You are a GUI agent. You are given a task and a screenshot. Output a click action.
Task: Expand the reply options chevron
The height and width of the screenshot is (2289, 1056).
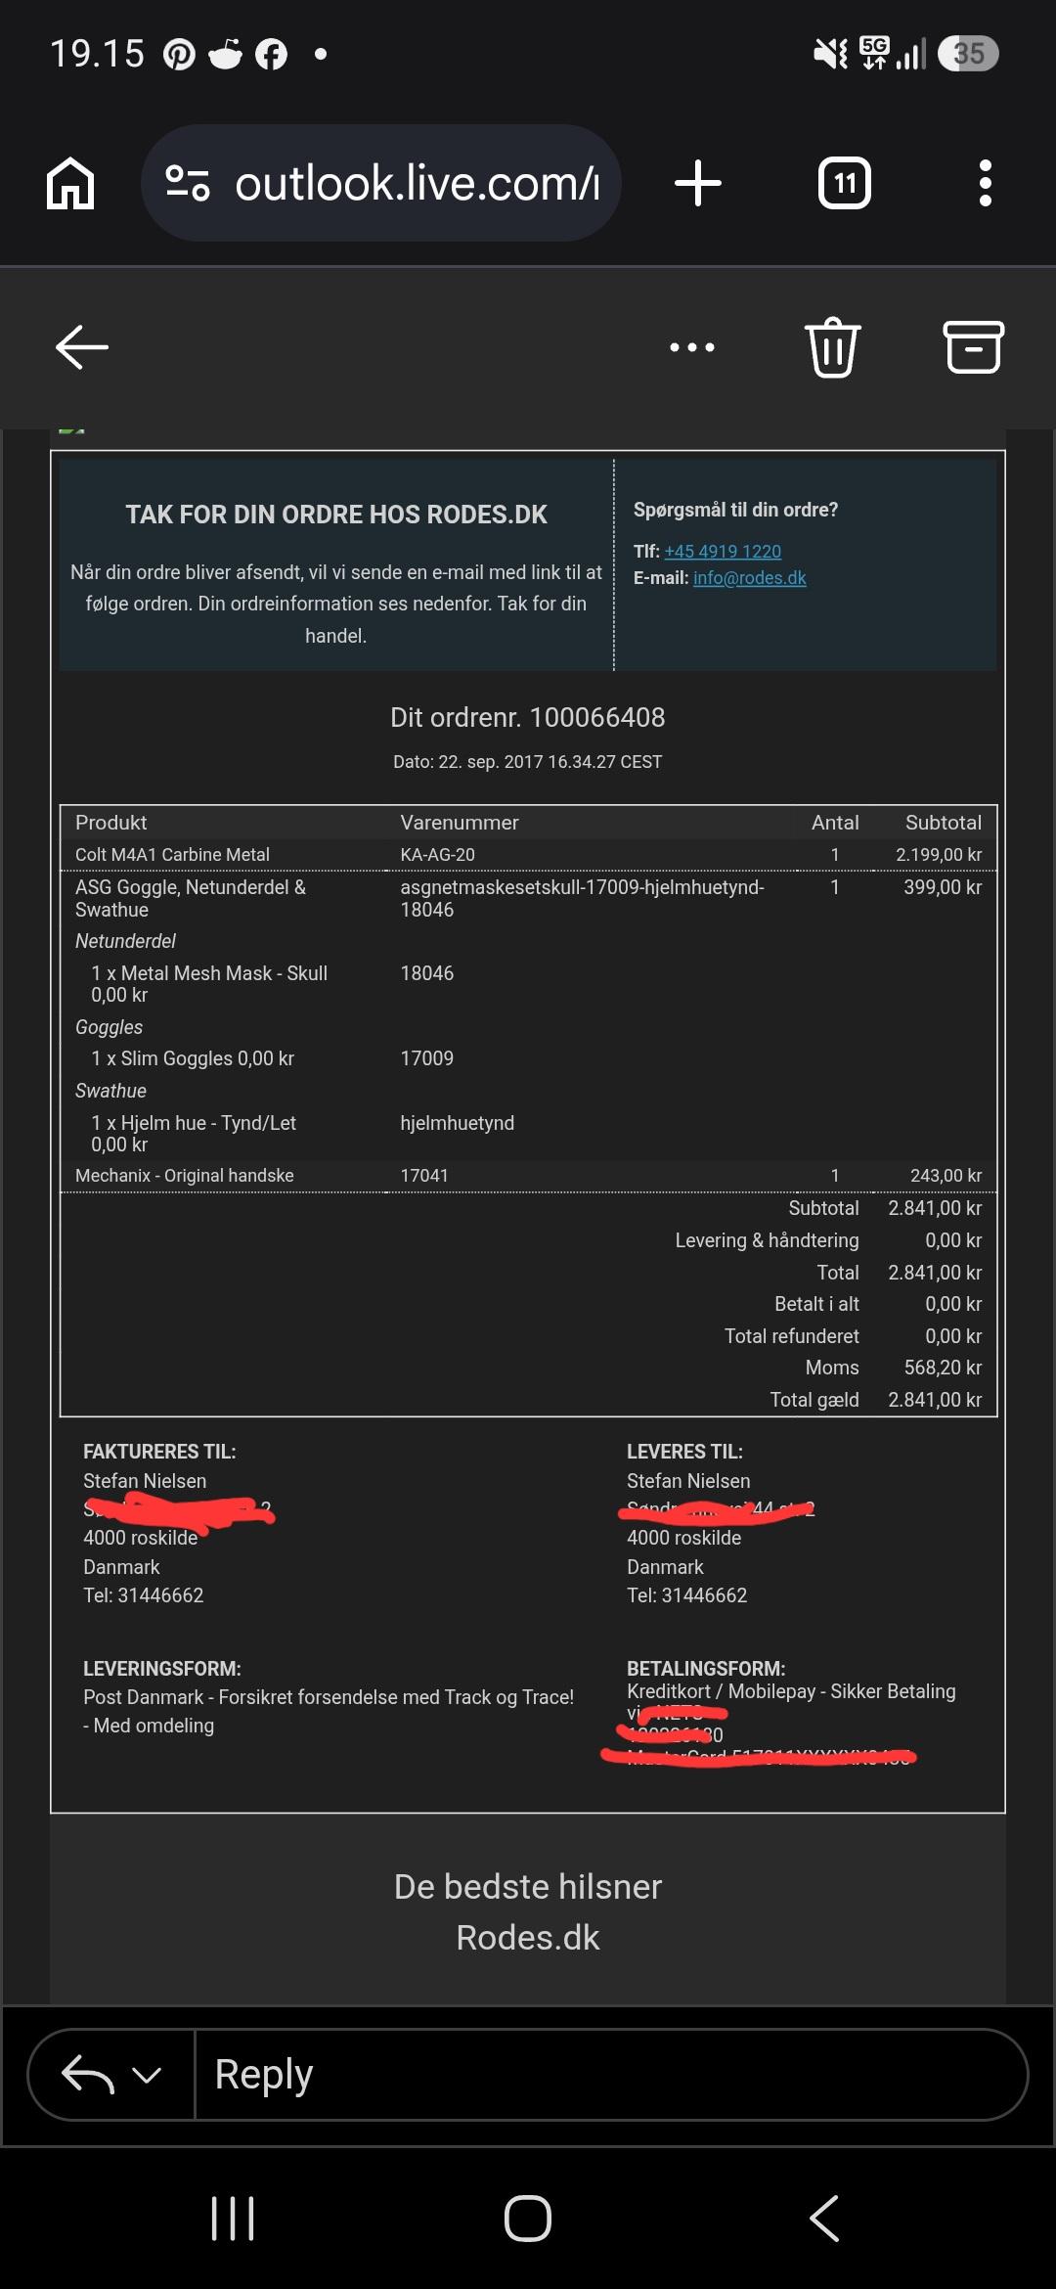pyautogui.click(x=147, y=2075)
